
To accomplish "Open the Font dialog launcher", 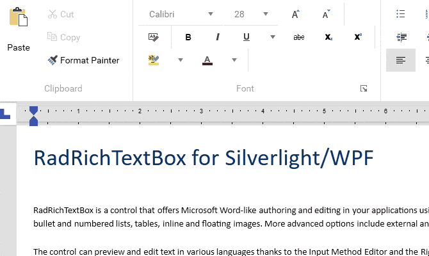I will tap(364, 88).
